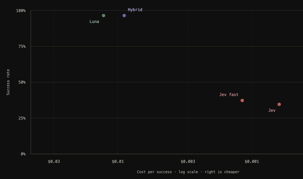The height and width of the screenshot is (179, 303).
Task: Select the "Jev fast" point label
Action: (x=229, y=95)
